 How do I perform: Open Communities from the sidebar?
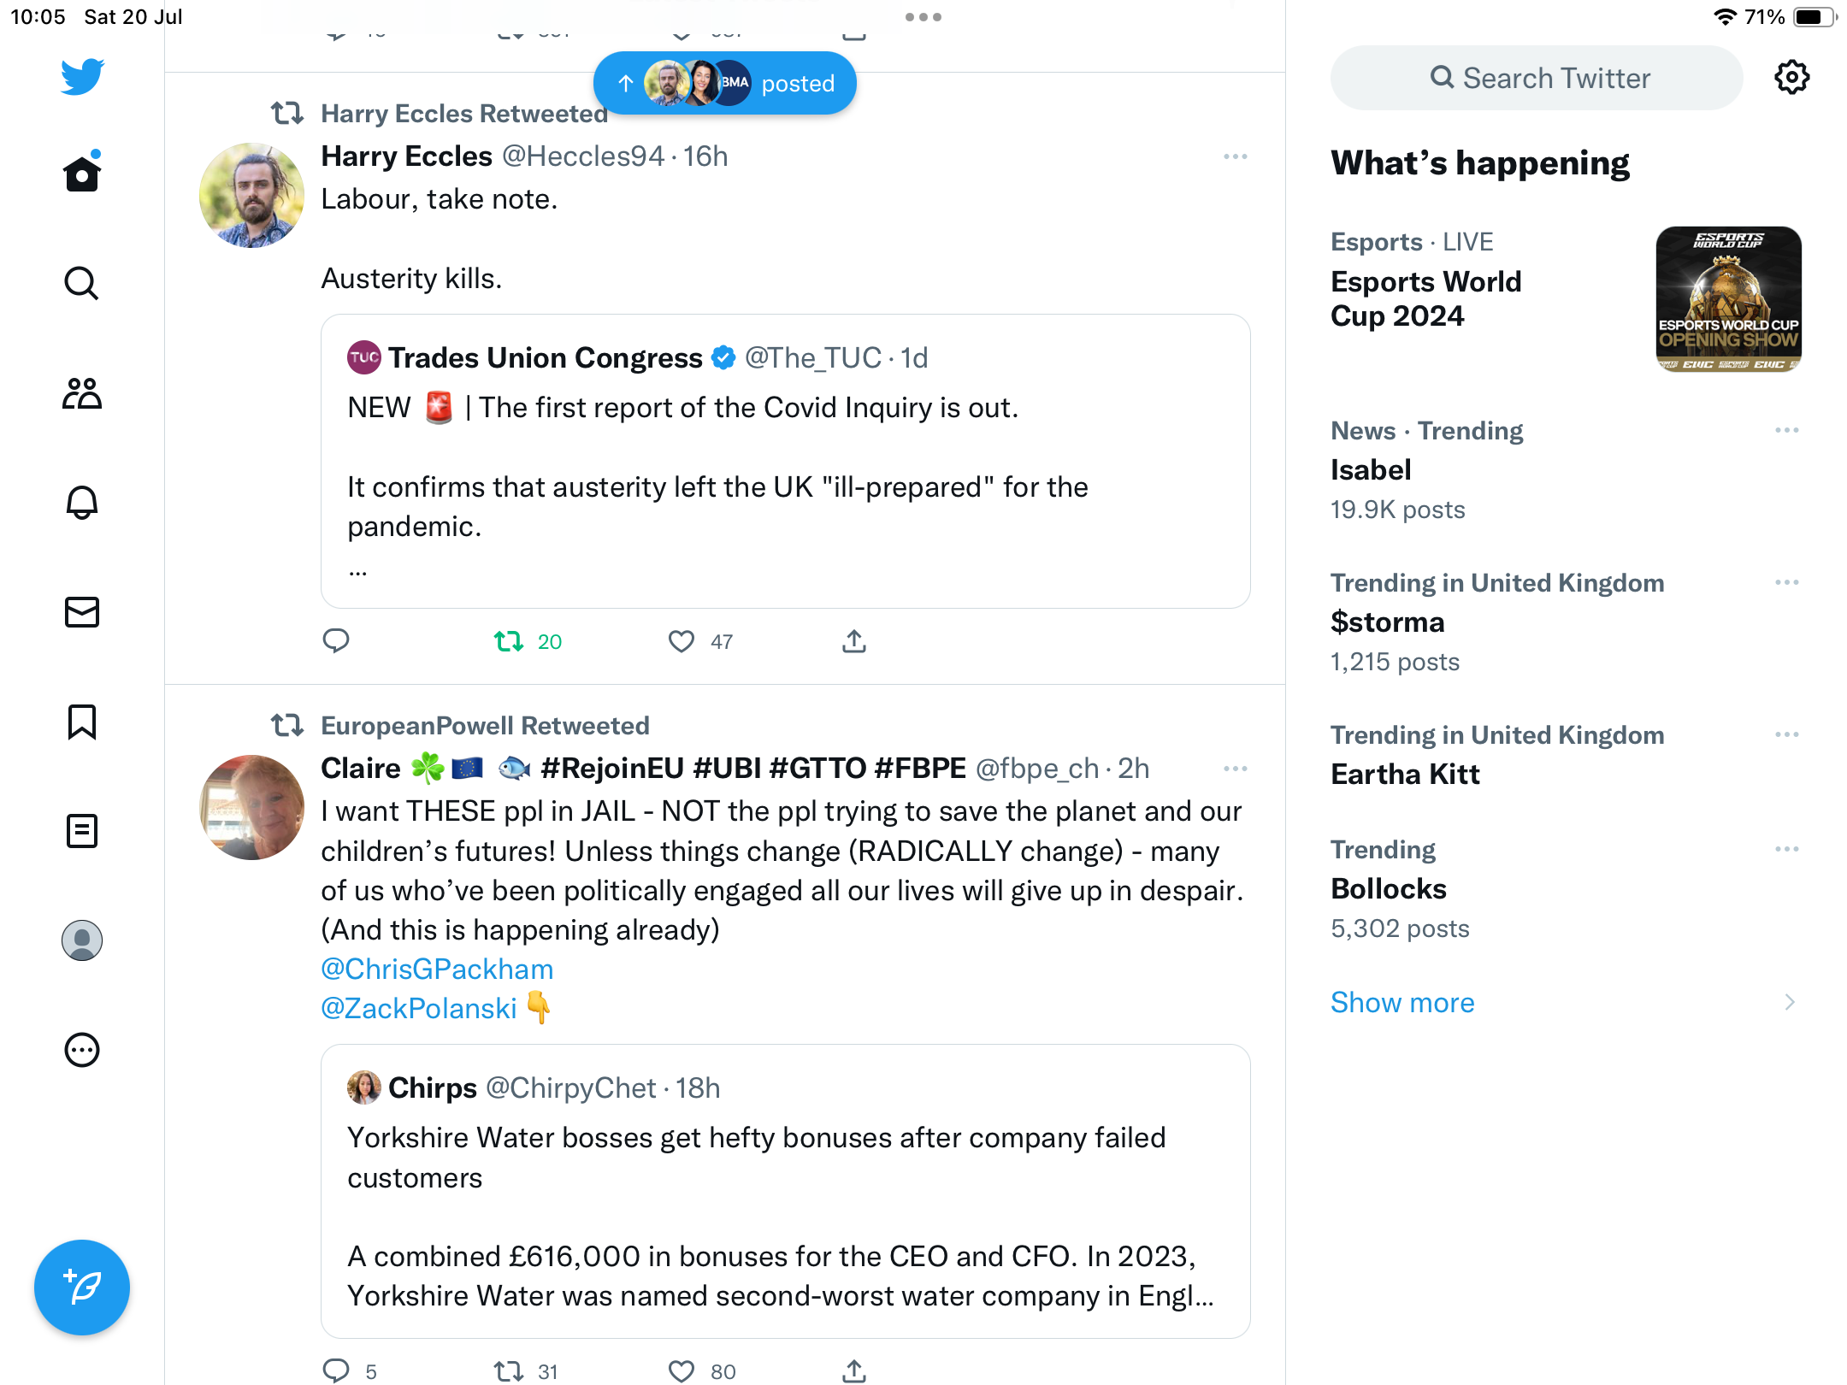click(82, 393)
